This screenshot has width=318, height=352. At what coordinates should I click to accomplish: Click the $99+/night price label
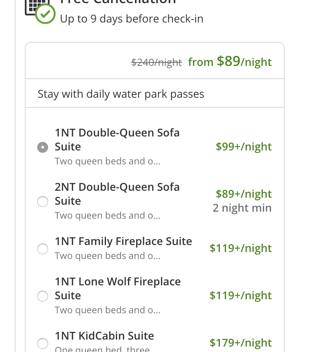tap(244, 147)
